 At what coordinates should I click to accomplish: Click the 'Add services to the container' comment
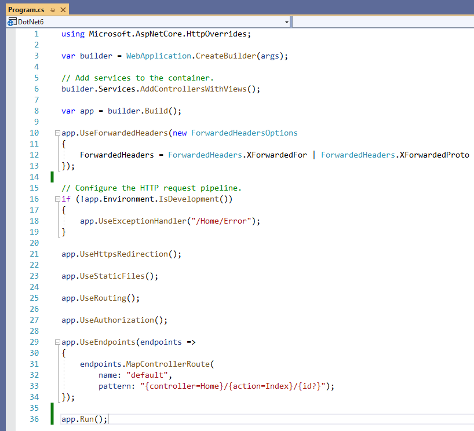137,78
